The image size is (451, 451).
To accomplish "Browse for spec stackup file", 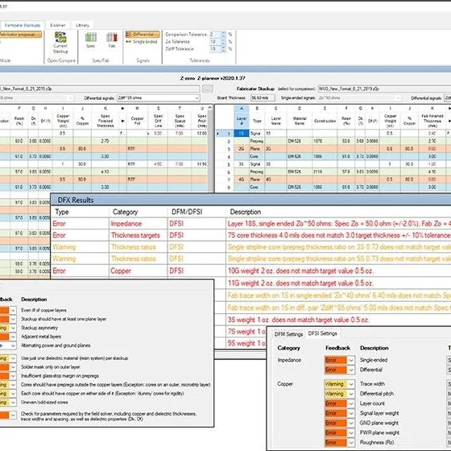I will tap(208, 89).
